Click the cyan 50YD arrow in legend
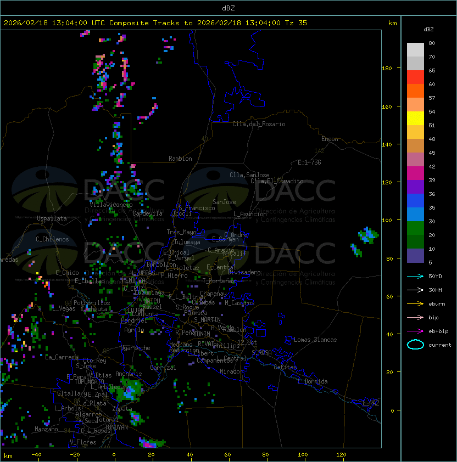 [415, 276]
